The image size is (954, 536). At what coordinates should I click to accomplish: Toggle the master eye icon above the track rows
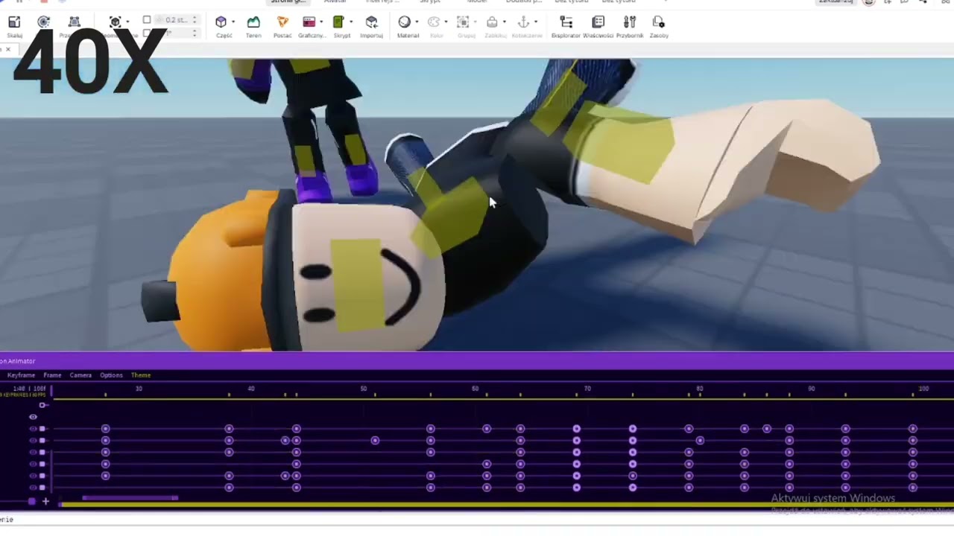(x=33, y=417)
